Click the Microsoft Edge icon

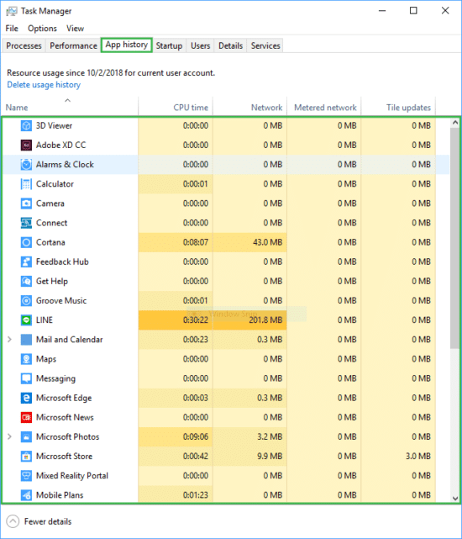[26, 398]
